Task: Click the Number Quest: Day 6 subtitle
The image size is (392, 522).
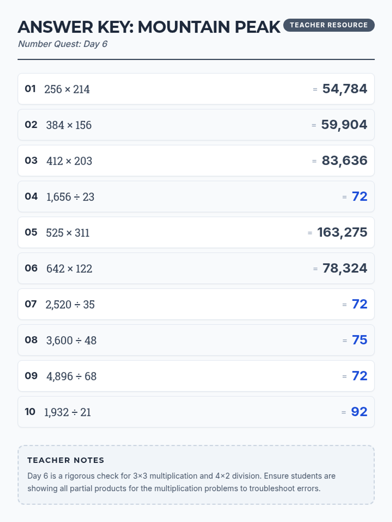Action: pyautogui.click(x=63, y=44)
